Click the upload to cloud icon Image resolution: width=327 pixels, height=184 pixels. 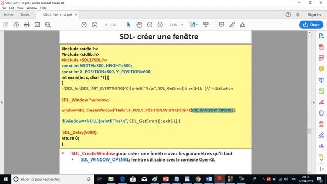pyautogui.click(x=16, y=25)
